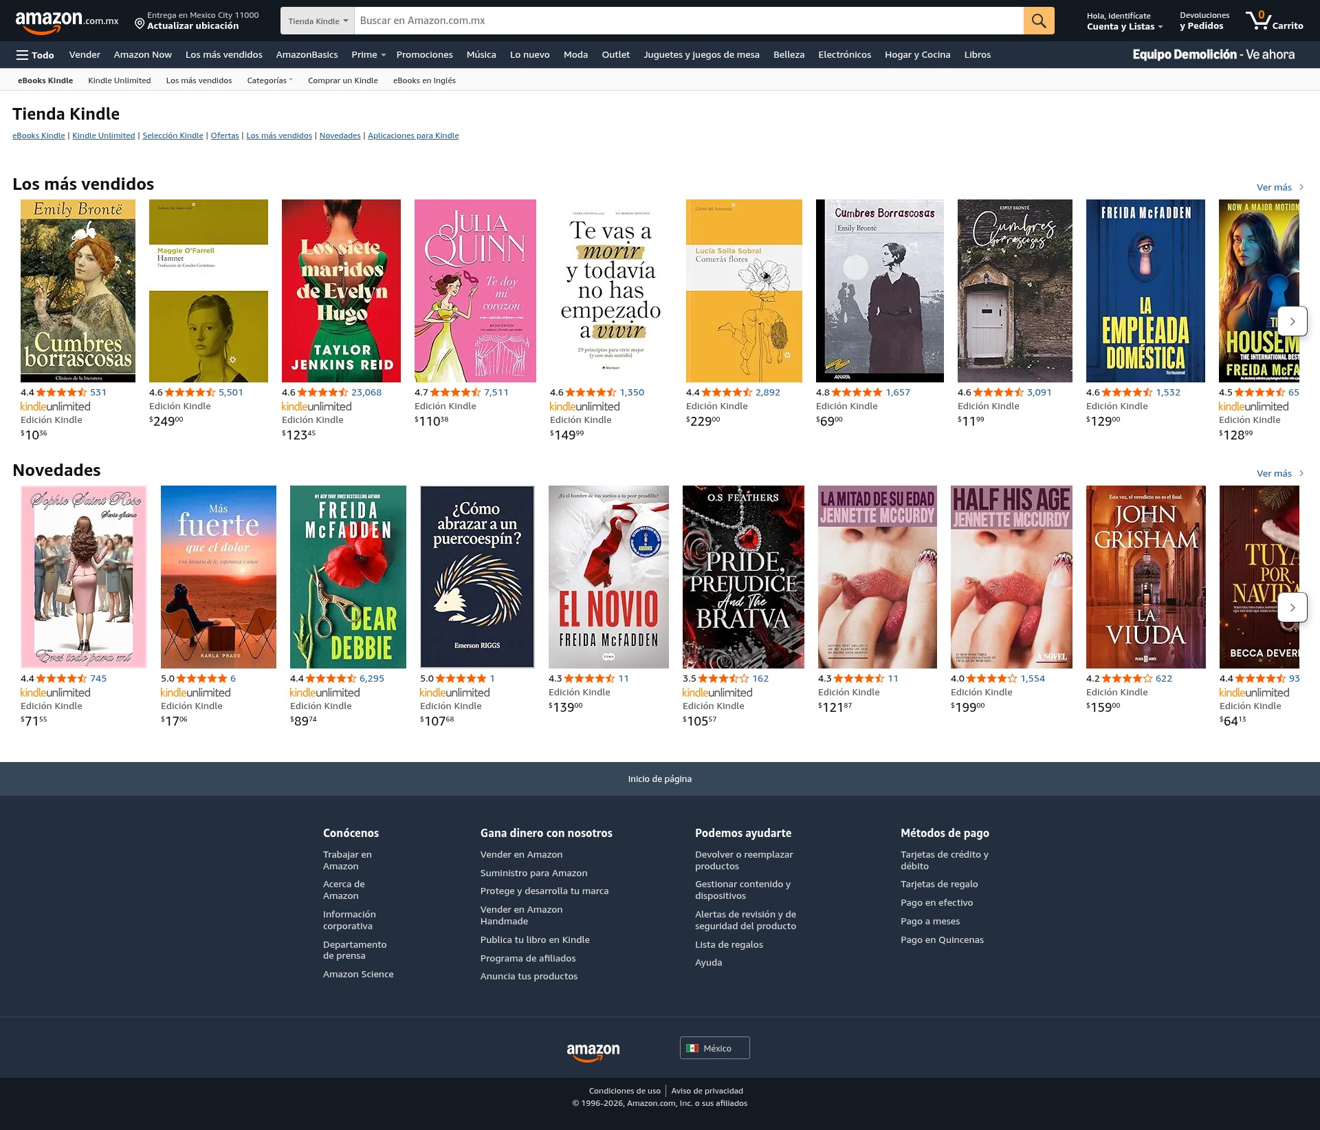
Task: Open Vender in the navigation bar
Action: pyautogui.click(x=85, y=55)
